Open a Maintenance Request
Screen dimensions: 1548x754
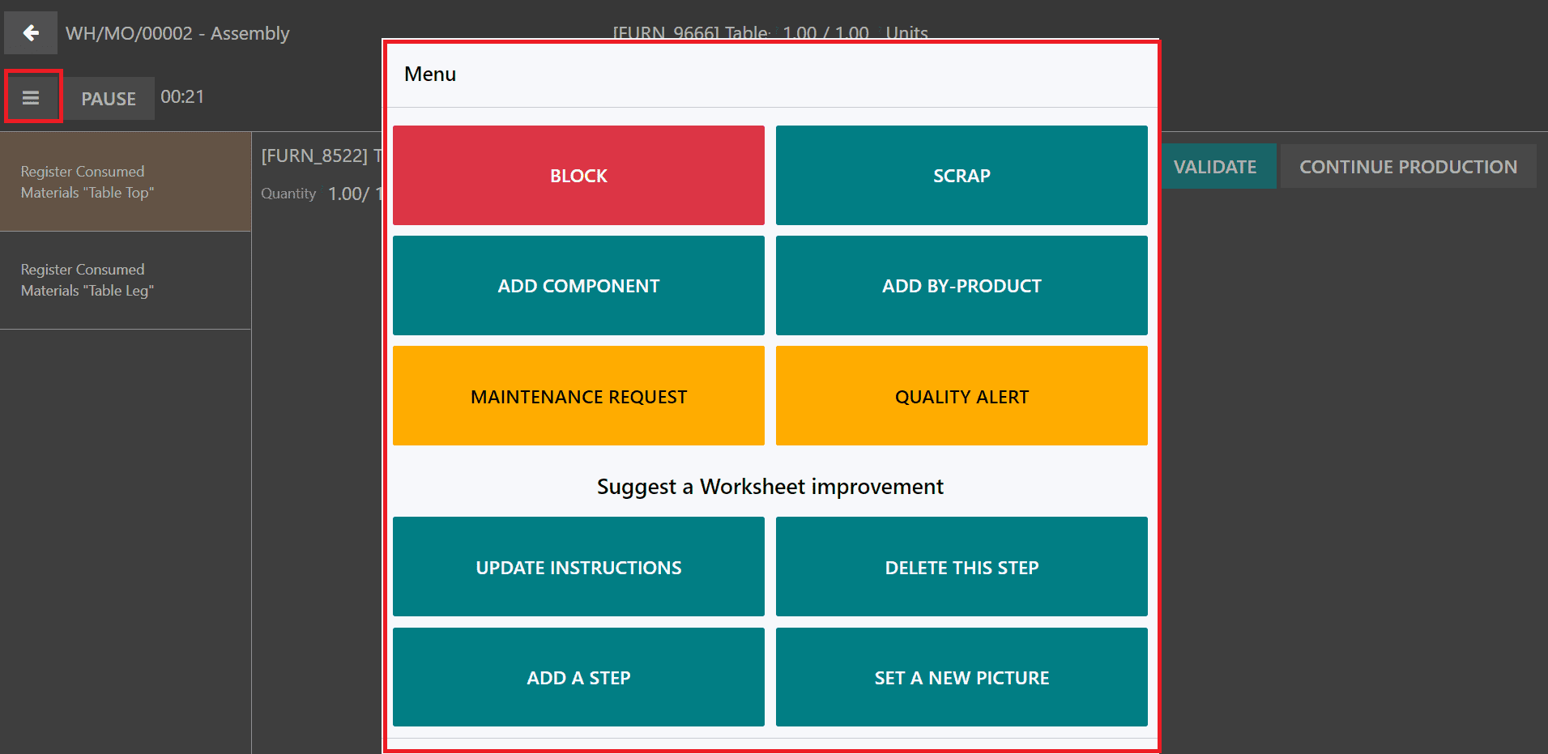[578, 396]
